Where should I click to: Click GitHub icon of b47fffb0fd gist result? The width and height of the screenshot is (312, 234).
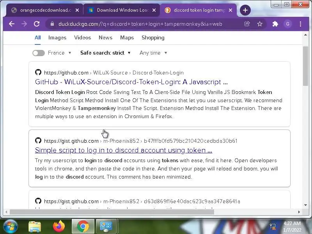[x=38, y=140]
